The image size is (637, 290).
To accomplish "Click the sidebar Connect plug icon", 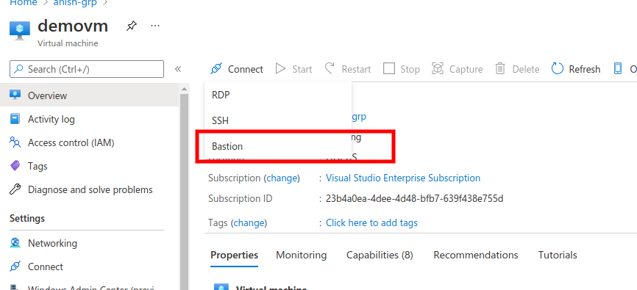I will coord(15,267).
